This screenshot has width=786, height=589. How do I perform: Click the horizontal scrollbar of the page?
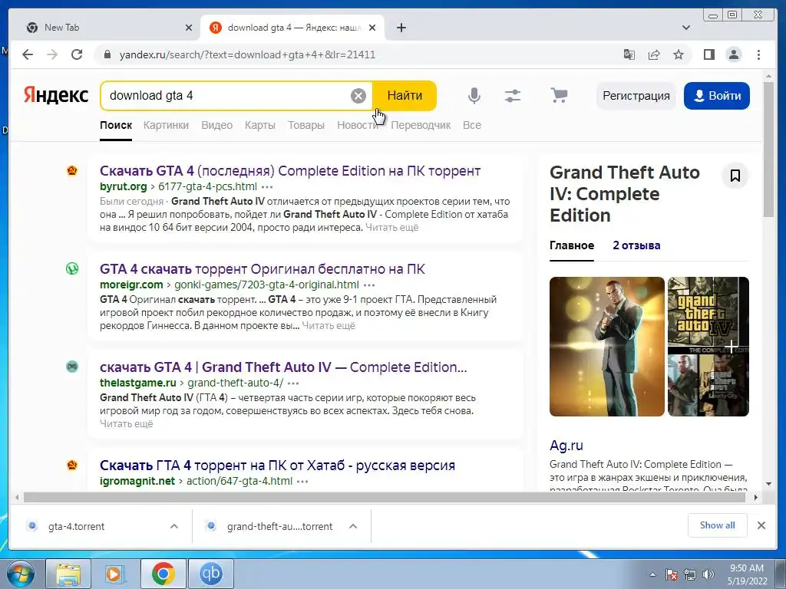pyautogui.click(x=384, y=497)
